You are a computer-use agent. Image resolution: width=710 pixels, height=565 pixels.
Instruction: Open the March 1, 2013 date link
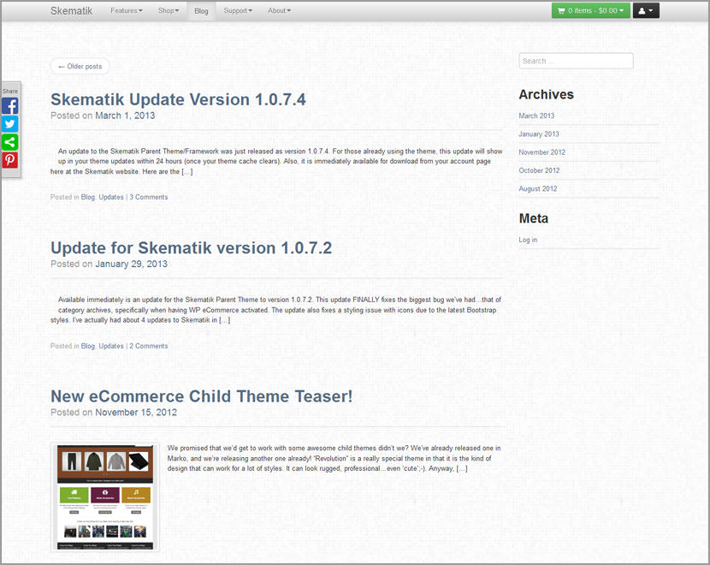pos(125,116)
